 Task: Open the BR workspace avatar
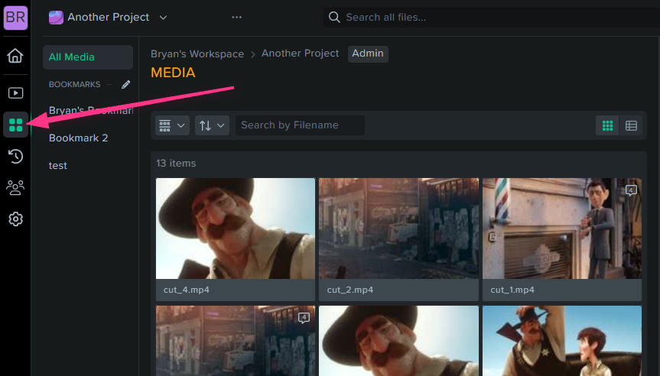click(15, 18)
